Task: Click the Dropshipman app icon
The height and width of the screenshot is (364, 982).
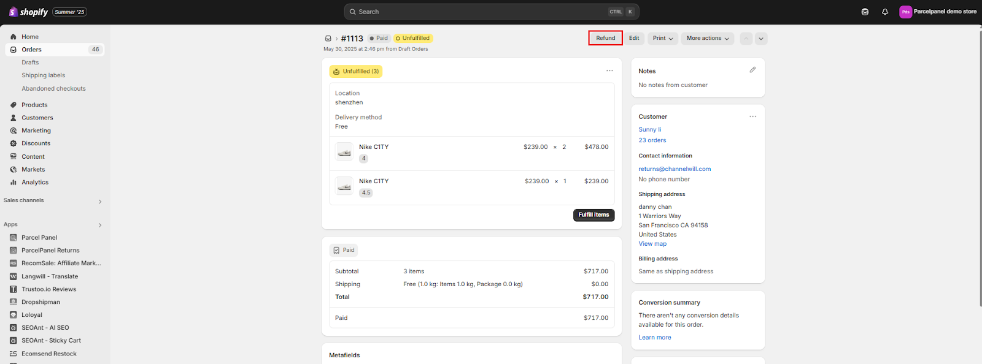Action: tap(14, 302)
